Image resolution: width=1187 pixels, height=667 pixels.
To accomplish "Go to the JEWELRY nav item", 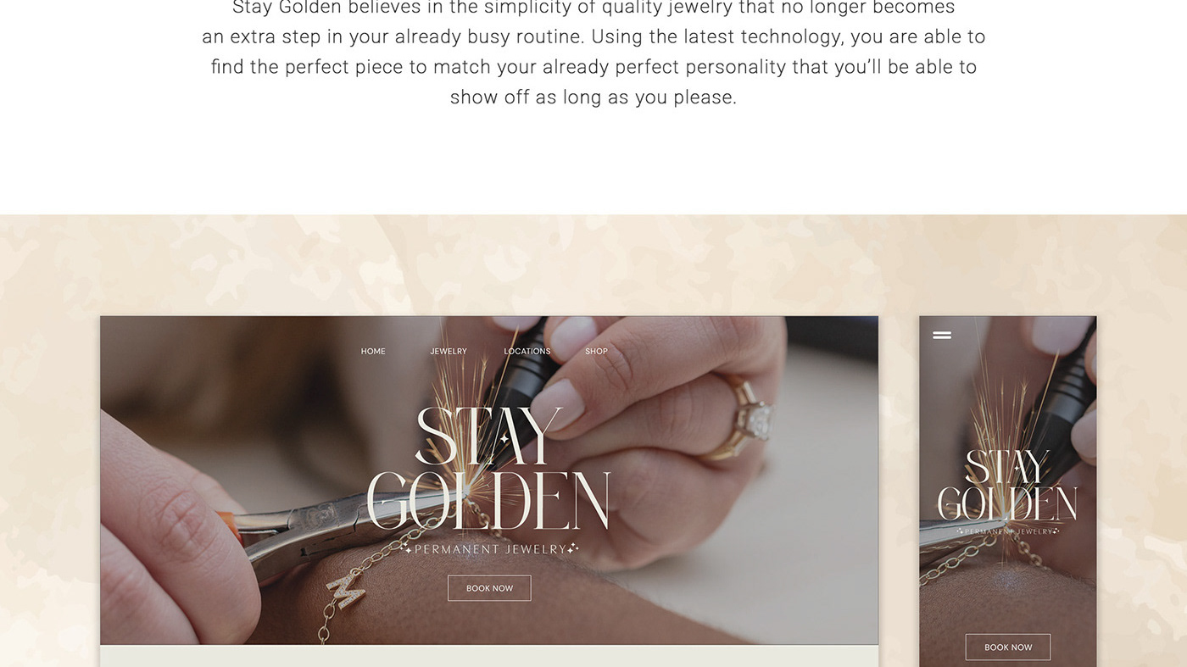I will tap(449, 351).
